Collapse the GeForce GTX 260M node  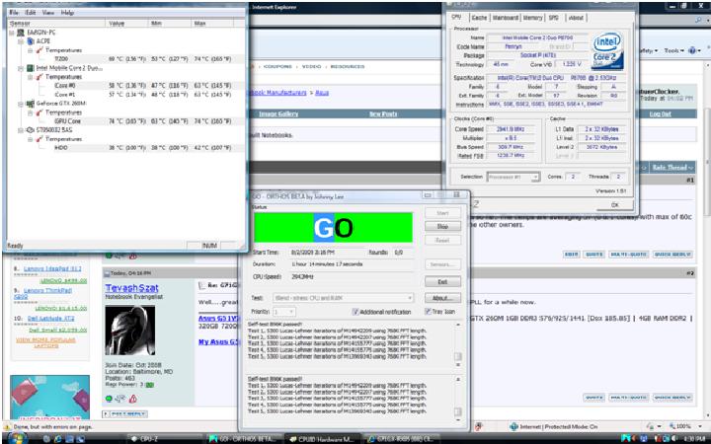coord(21,104)
